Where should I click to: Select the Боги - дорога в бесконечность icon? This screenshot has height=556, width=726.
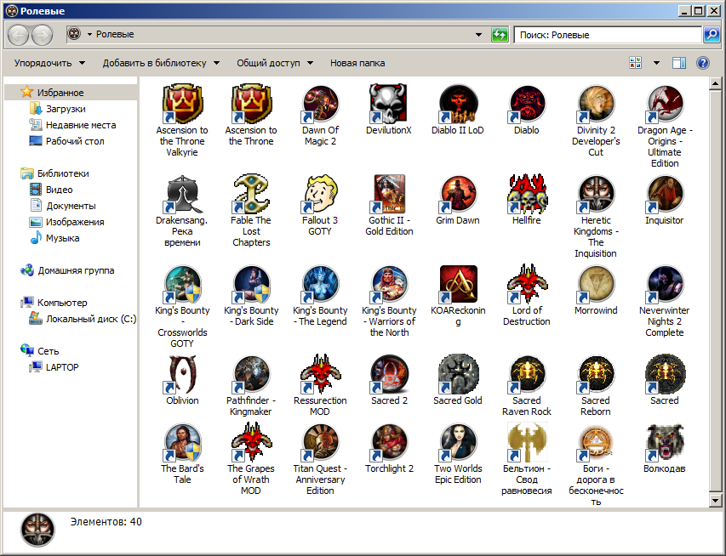click(596, 442)
